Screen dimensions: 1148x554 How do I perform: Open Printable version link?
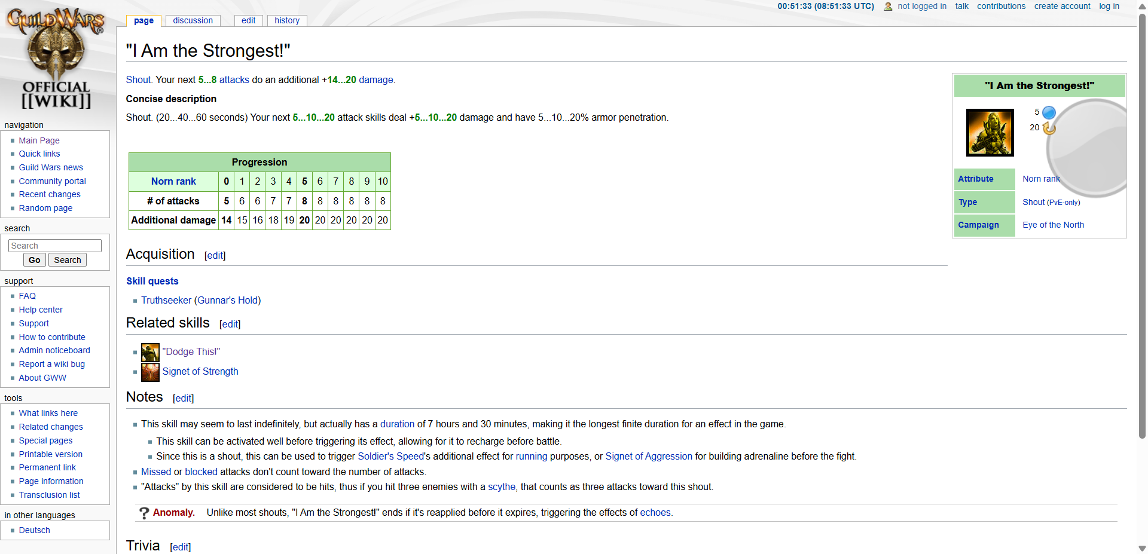coord(50,454)
